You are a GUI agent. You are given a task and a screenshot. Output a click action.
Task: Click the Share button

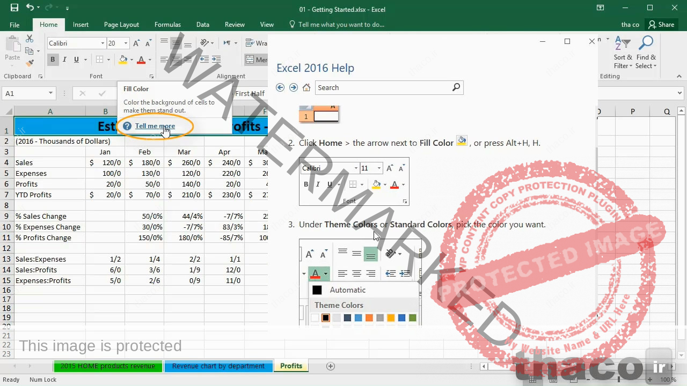[661, 25]
